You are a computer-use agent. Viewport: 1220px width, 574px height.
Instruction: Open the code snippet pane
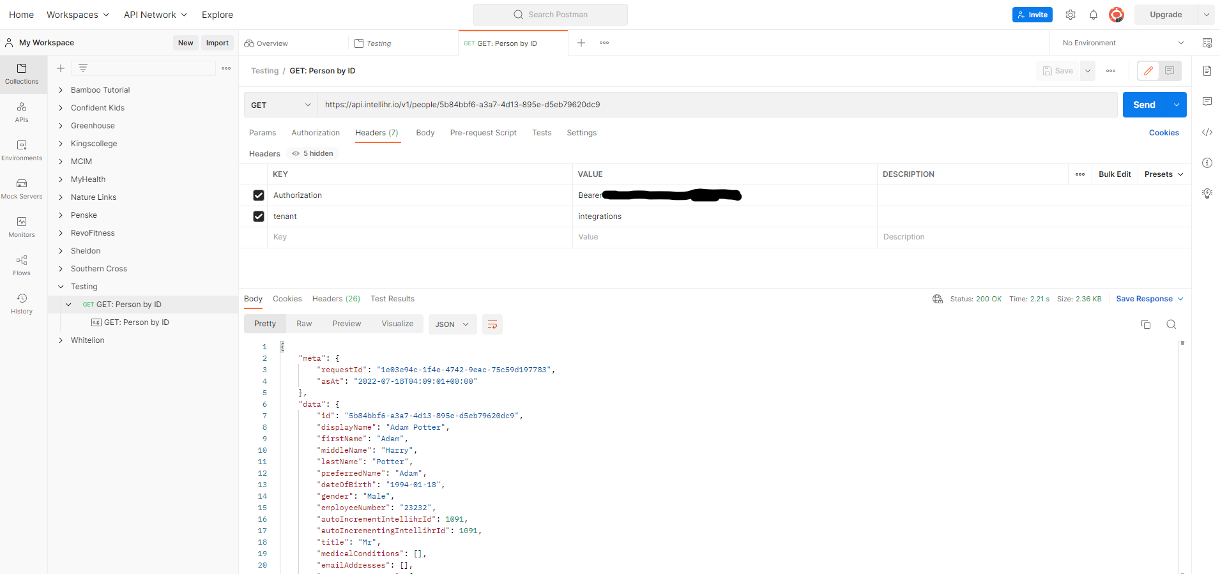(1207, 132)
